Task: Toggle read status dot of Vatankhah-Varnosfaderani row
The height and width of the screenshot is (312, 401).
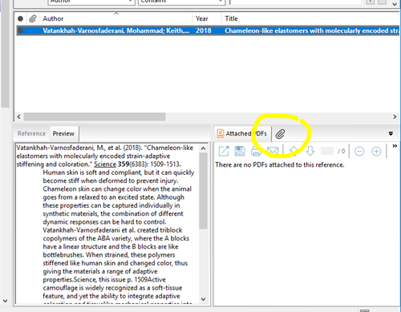Action: pos(20,30)
